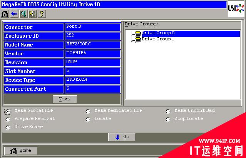Select Make Dedicated HSP option
The height and width of the screenshot is (158, 246).
tap(88, 111)
